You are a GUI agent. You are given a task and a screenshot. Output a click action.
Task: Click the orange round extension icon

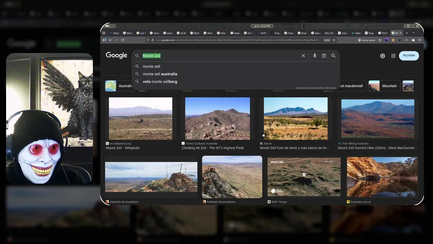[x=393, y=40]
